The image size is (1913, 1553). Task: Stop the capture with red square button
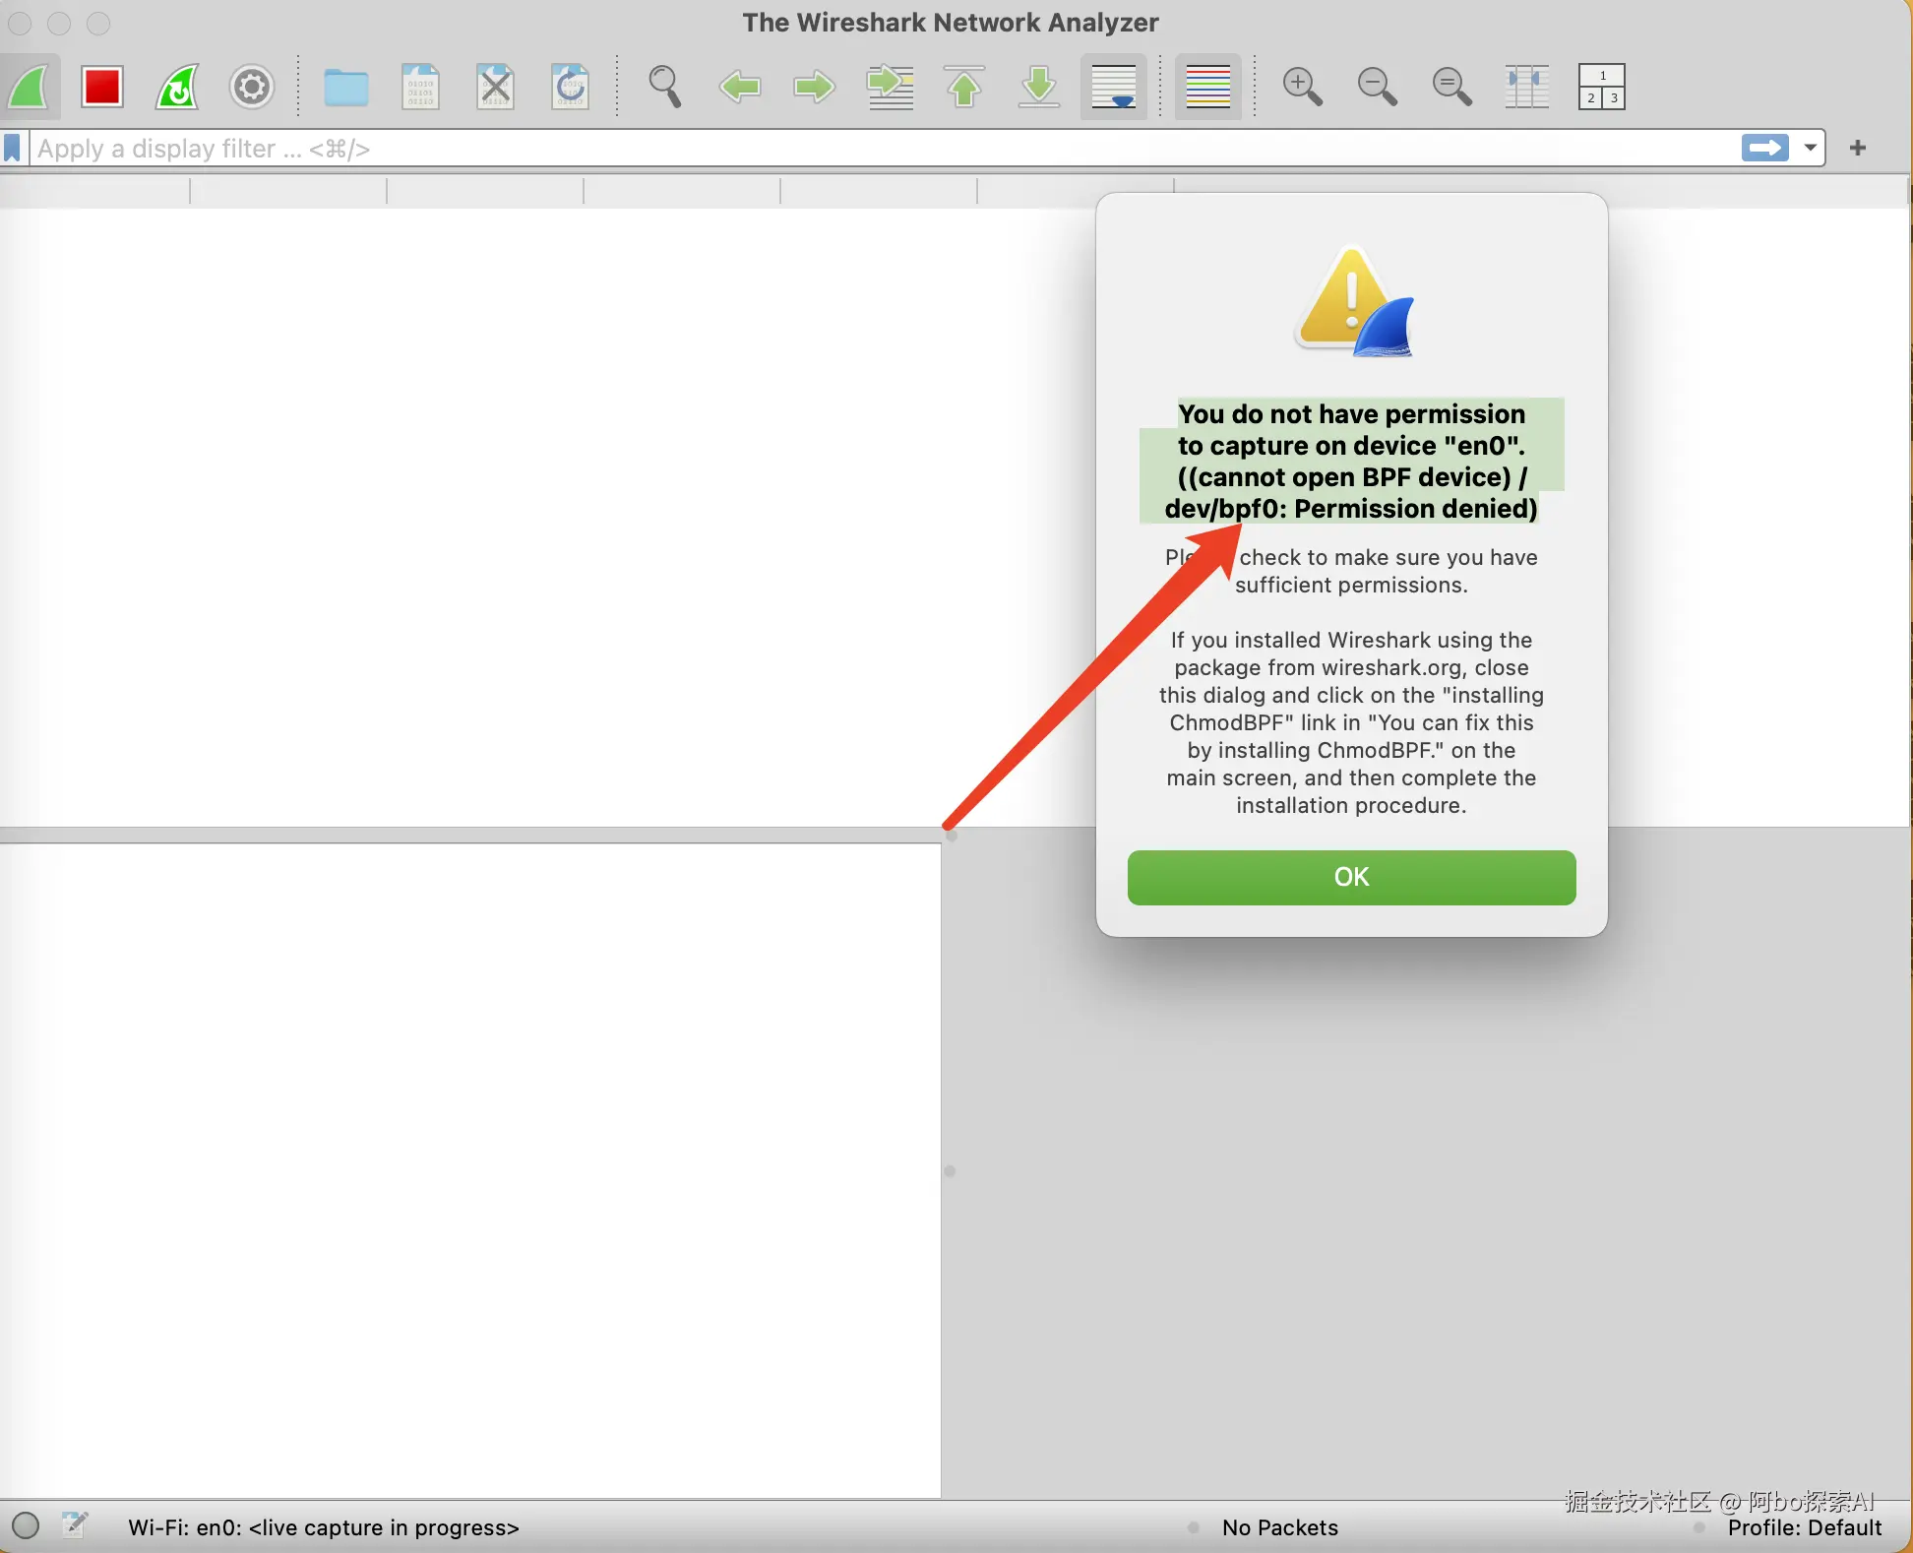click(102, 88)
